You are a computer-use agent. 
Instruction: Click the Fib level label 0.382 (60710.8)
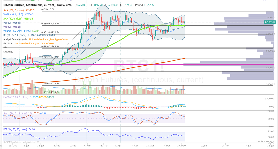pyautogui.click(x=50, y=32)
